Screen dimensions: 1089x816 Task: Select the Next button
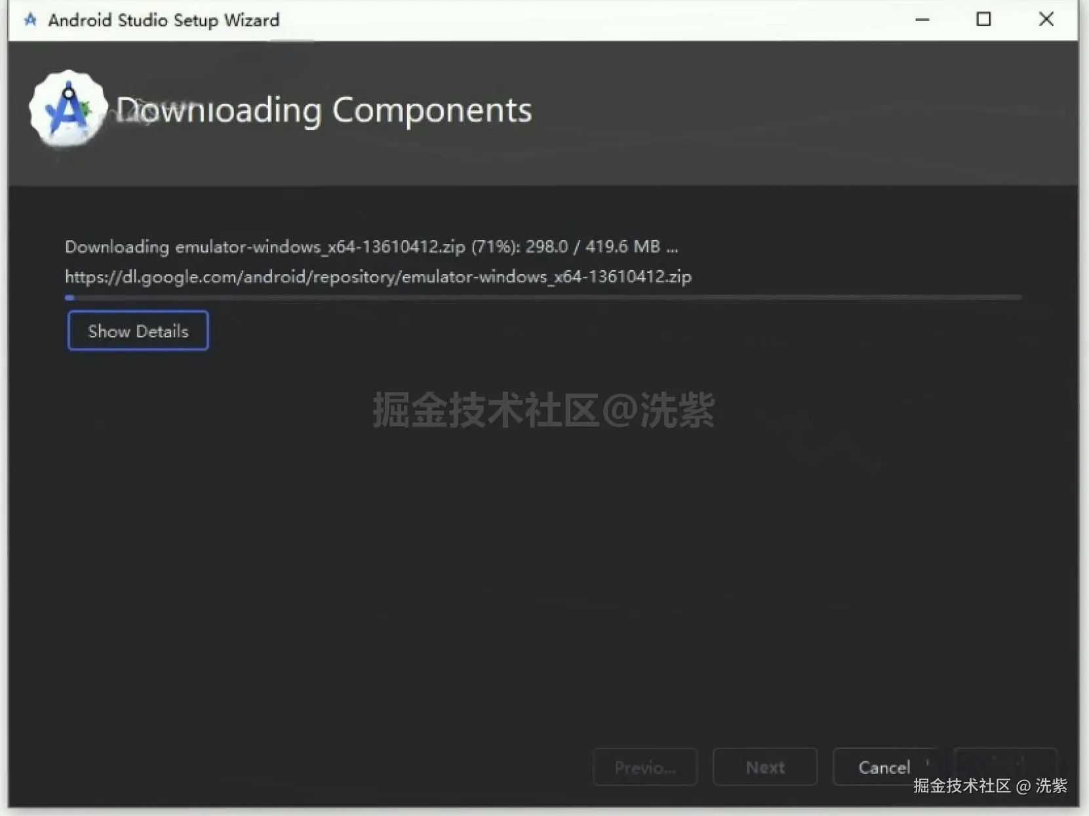coord(764,767)
